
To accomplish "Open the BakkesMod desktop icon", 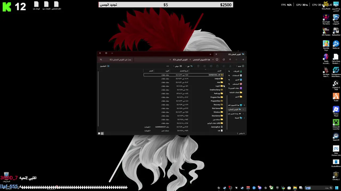I will tap(336, 32).
